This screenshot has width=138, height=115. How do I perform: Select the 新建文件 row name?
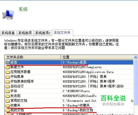pyautogui.click(x=17, y=67)
